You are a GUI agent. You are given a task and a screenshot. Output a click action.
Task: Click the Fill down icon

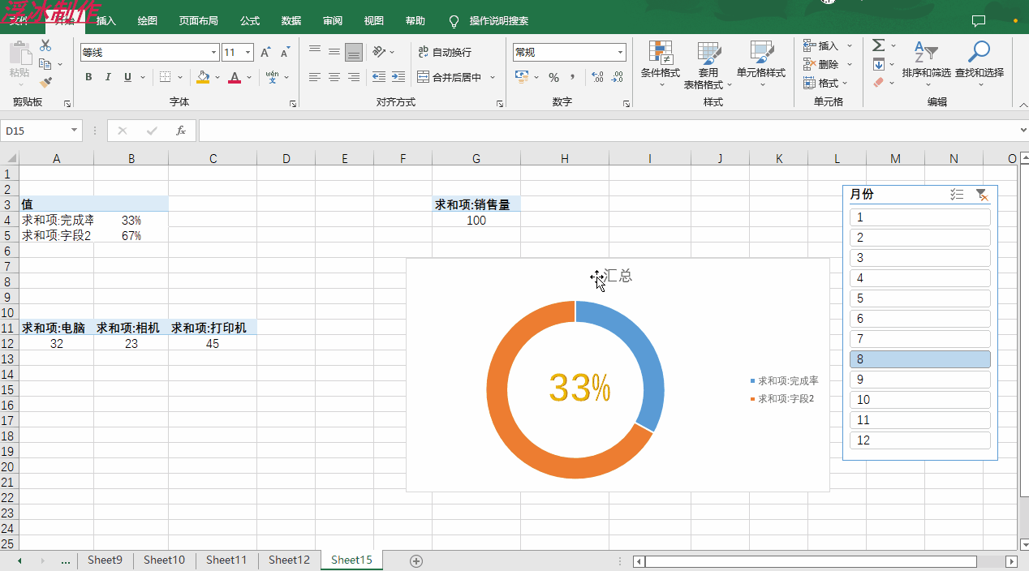(x=879, y=64)
